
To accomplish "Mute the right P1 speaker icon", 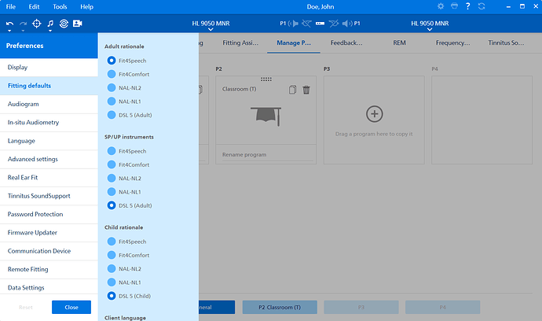I will pyautogui.click(x=347, y=24).
